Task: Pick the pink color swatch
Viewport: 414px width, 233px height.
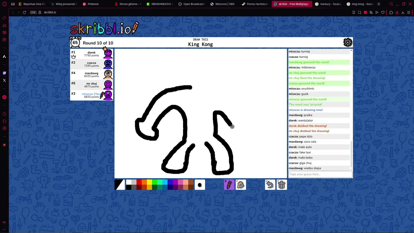Action: point(180,182)
